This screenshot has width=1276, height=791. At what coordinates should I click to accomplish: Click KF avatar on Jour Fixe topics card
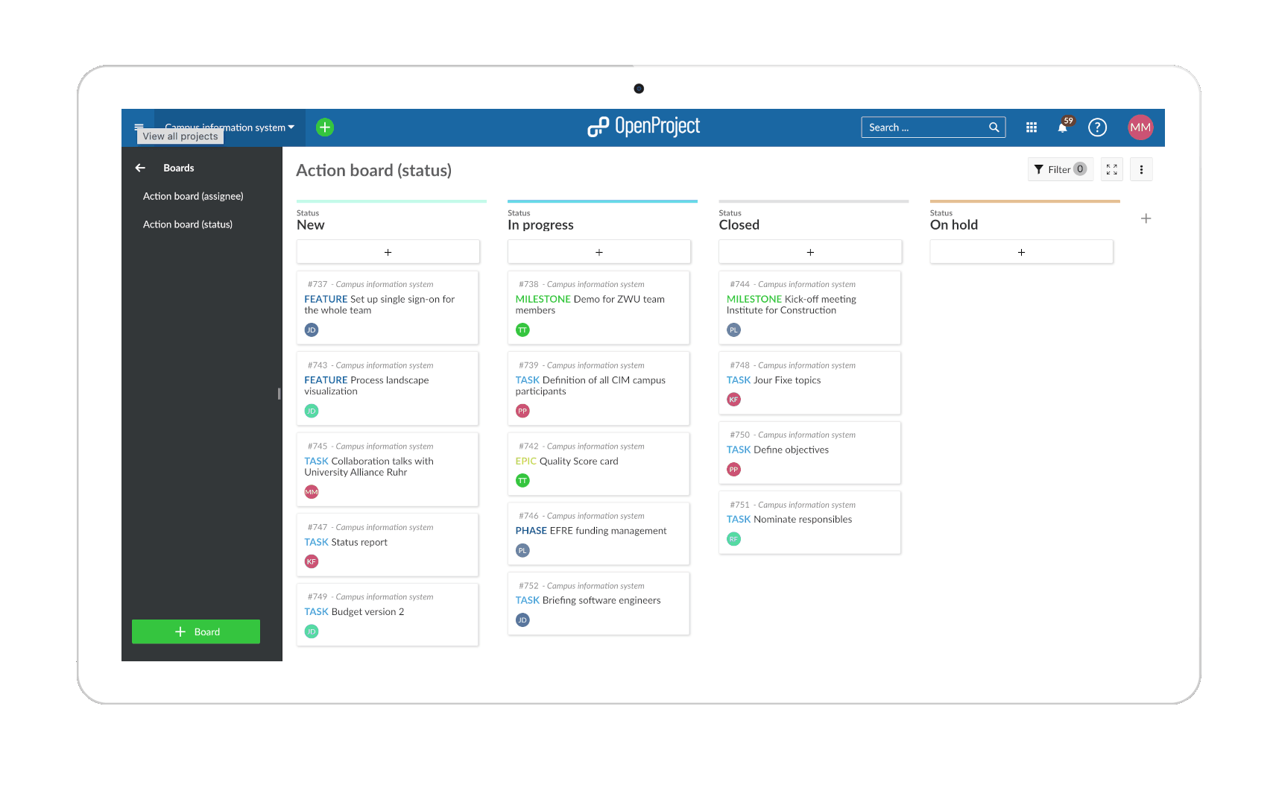pyautogui.click(x=733, y=400)
